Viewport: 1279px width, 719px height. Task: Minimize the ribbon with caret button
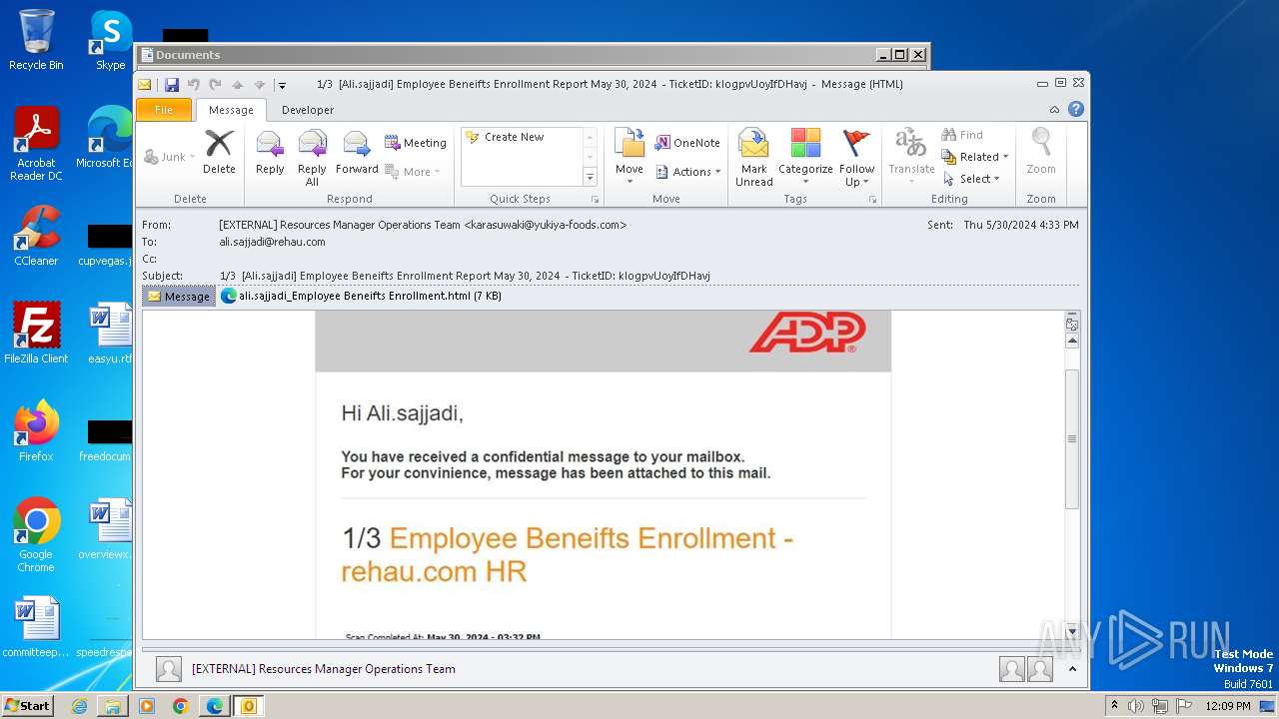(x=1054, y=110)
